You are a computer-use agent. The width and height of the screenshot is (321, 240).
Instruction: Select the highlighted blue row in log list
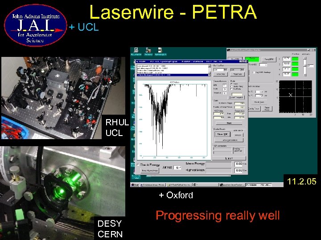coord(173,75)
